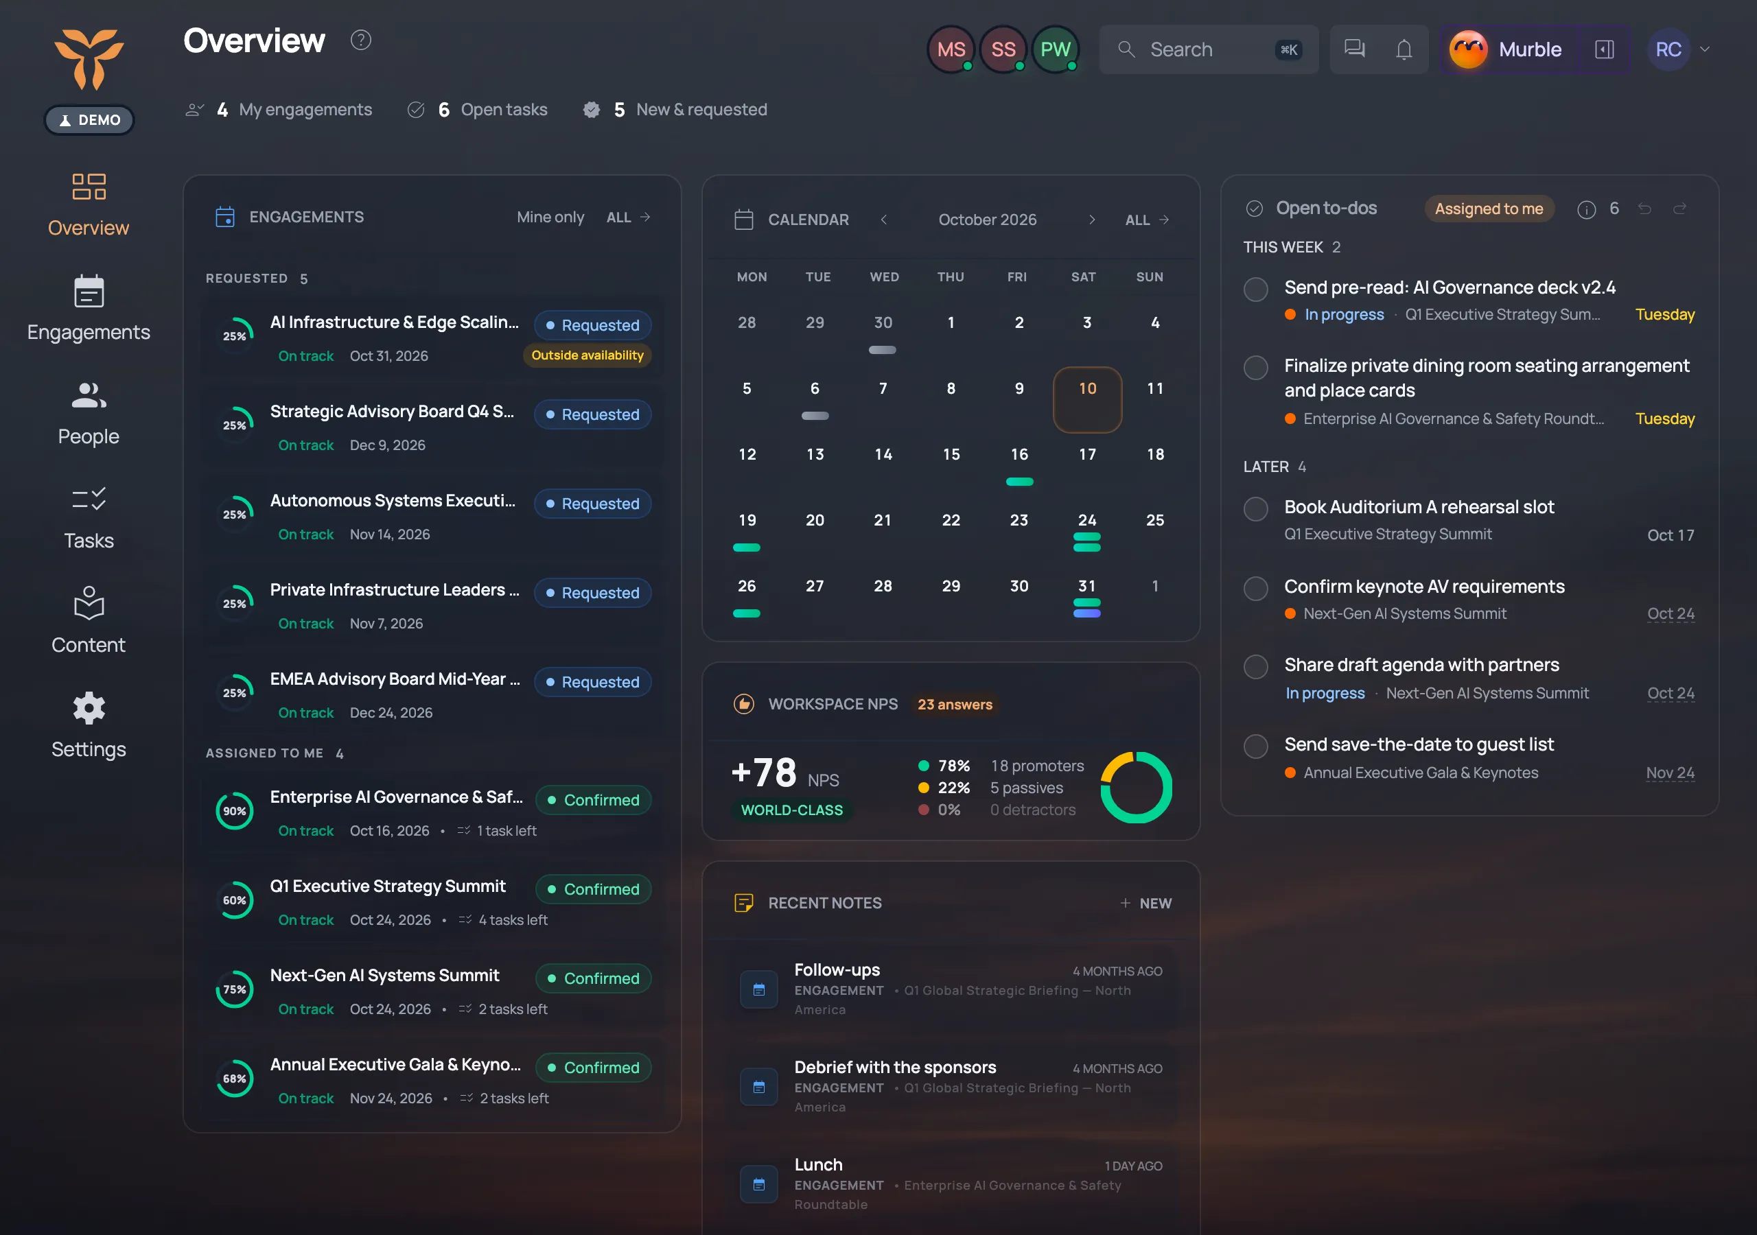Screen dimensions: 1757x1235
Task: Click the orange app logo
Action: (89, 59)
